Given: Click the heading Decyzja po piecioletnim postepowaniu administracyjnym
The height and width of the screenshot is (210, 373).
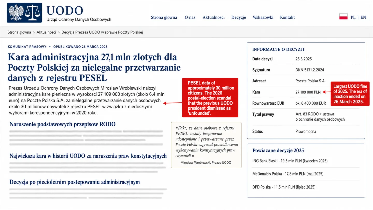Looking at the screenshot, I should [x=75, y=182].
